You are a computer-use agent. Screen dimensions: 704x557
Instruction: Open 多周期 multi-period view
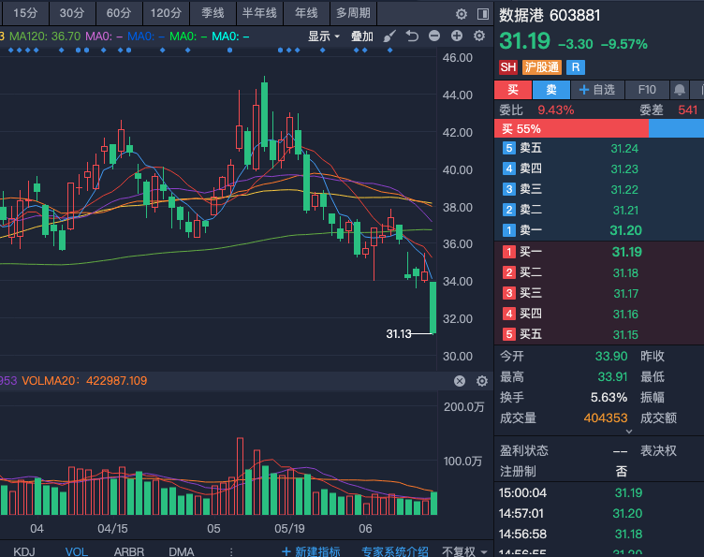[x=353, y=13]
